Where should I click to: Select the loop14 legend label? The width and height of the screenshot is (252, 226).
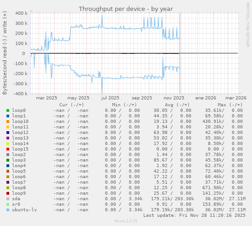point(20,144)
